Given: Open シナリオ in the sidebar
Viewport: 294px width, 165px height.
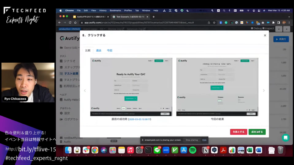Looking at the screenshot, I should click(x=68, y=61).
